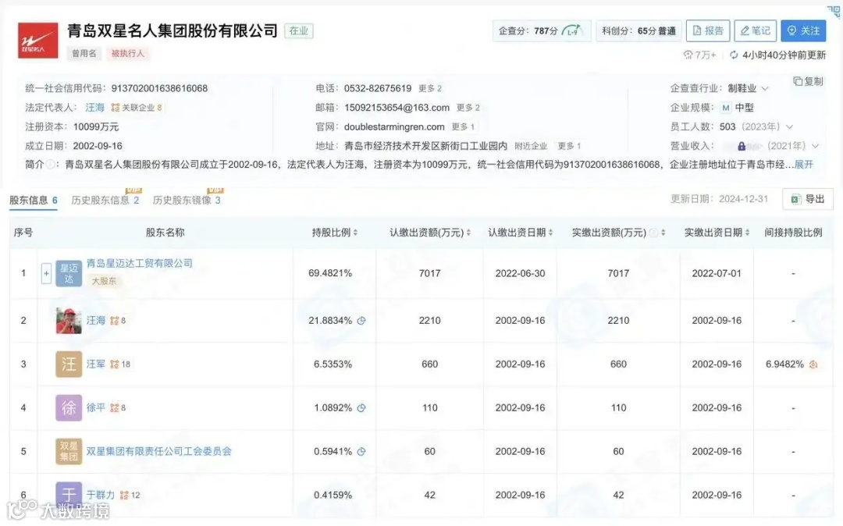Click the 被执行人 tag

tap(127, 53)
